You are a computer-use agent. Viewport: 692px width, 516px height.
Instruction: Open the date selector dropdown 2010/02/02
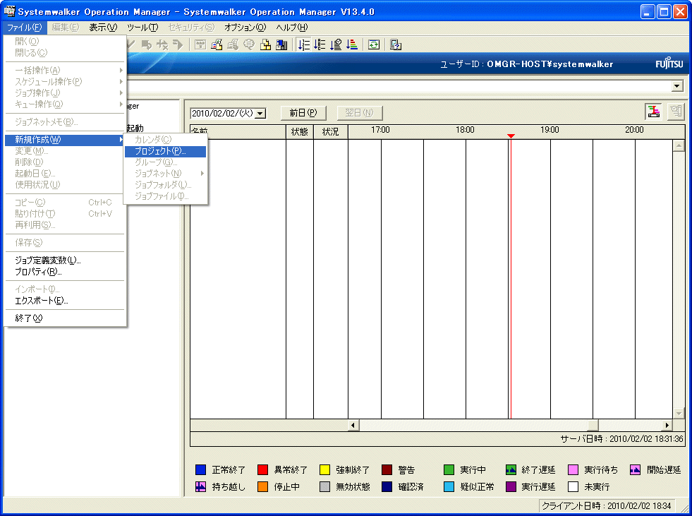[x=261, y=114]
